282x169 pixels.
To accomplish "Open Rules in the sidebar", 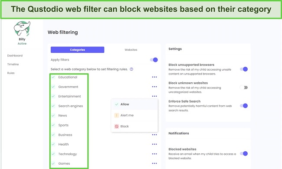I will pos(11,73).
